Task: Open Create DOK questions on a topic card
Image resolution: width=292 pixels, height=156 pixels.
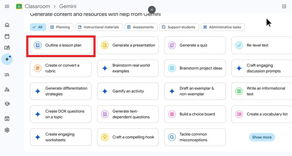Action: click(x=61, y=114)
